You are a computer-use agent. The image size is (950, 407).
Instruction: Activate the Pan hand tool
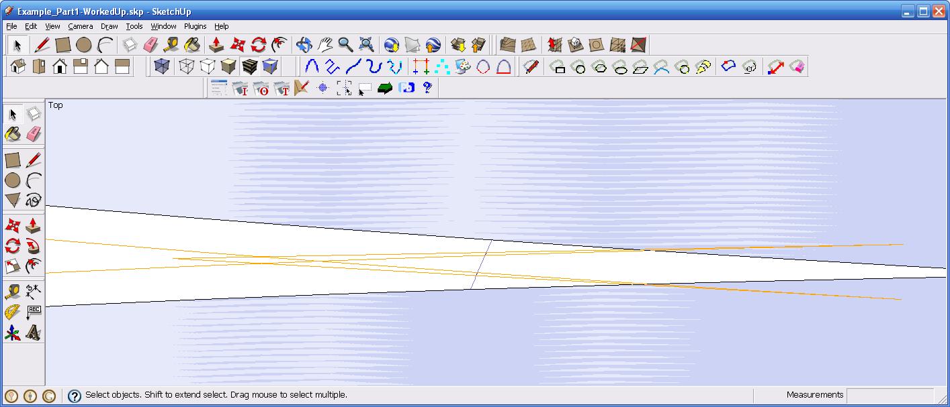click(x=325, y=45)
